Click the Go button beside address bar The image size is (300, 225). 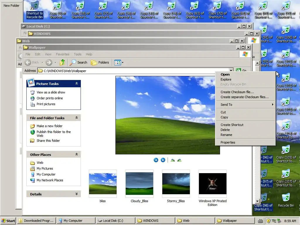[x=241, y=70]
